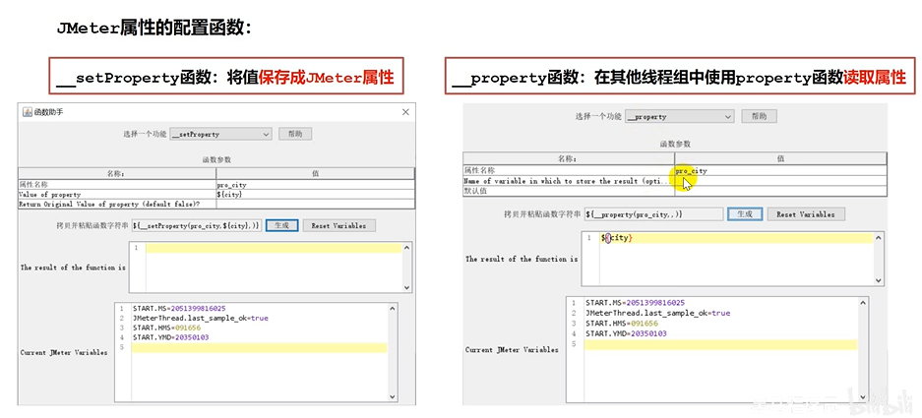Click highlighted line 5 in right variables box
The height and width of the screenshot is (418, 922).
click(721, 344)
